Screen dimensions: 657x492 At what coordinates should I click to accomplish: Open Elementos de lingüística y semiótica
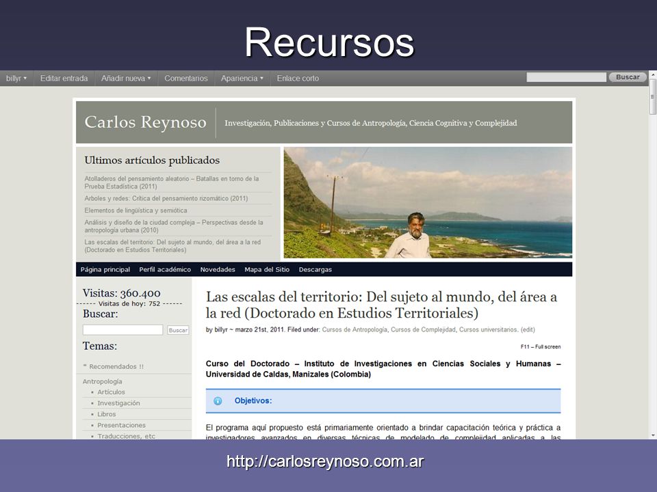pyautogui.click(x=136, y=210)
